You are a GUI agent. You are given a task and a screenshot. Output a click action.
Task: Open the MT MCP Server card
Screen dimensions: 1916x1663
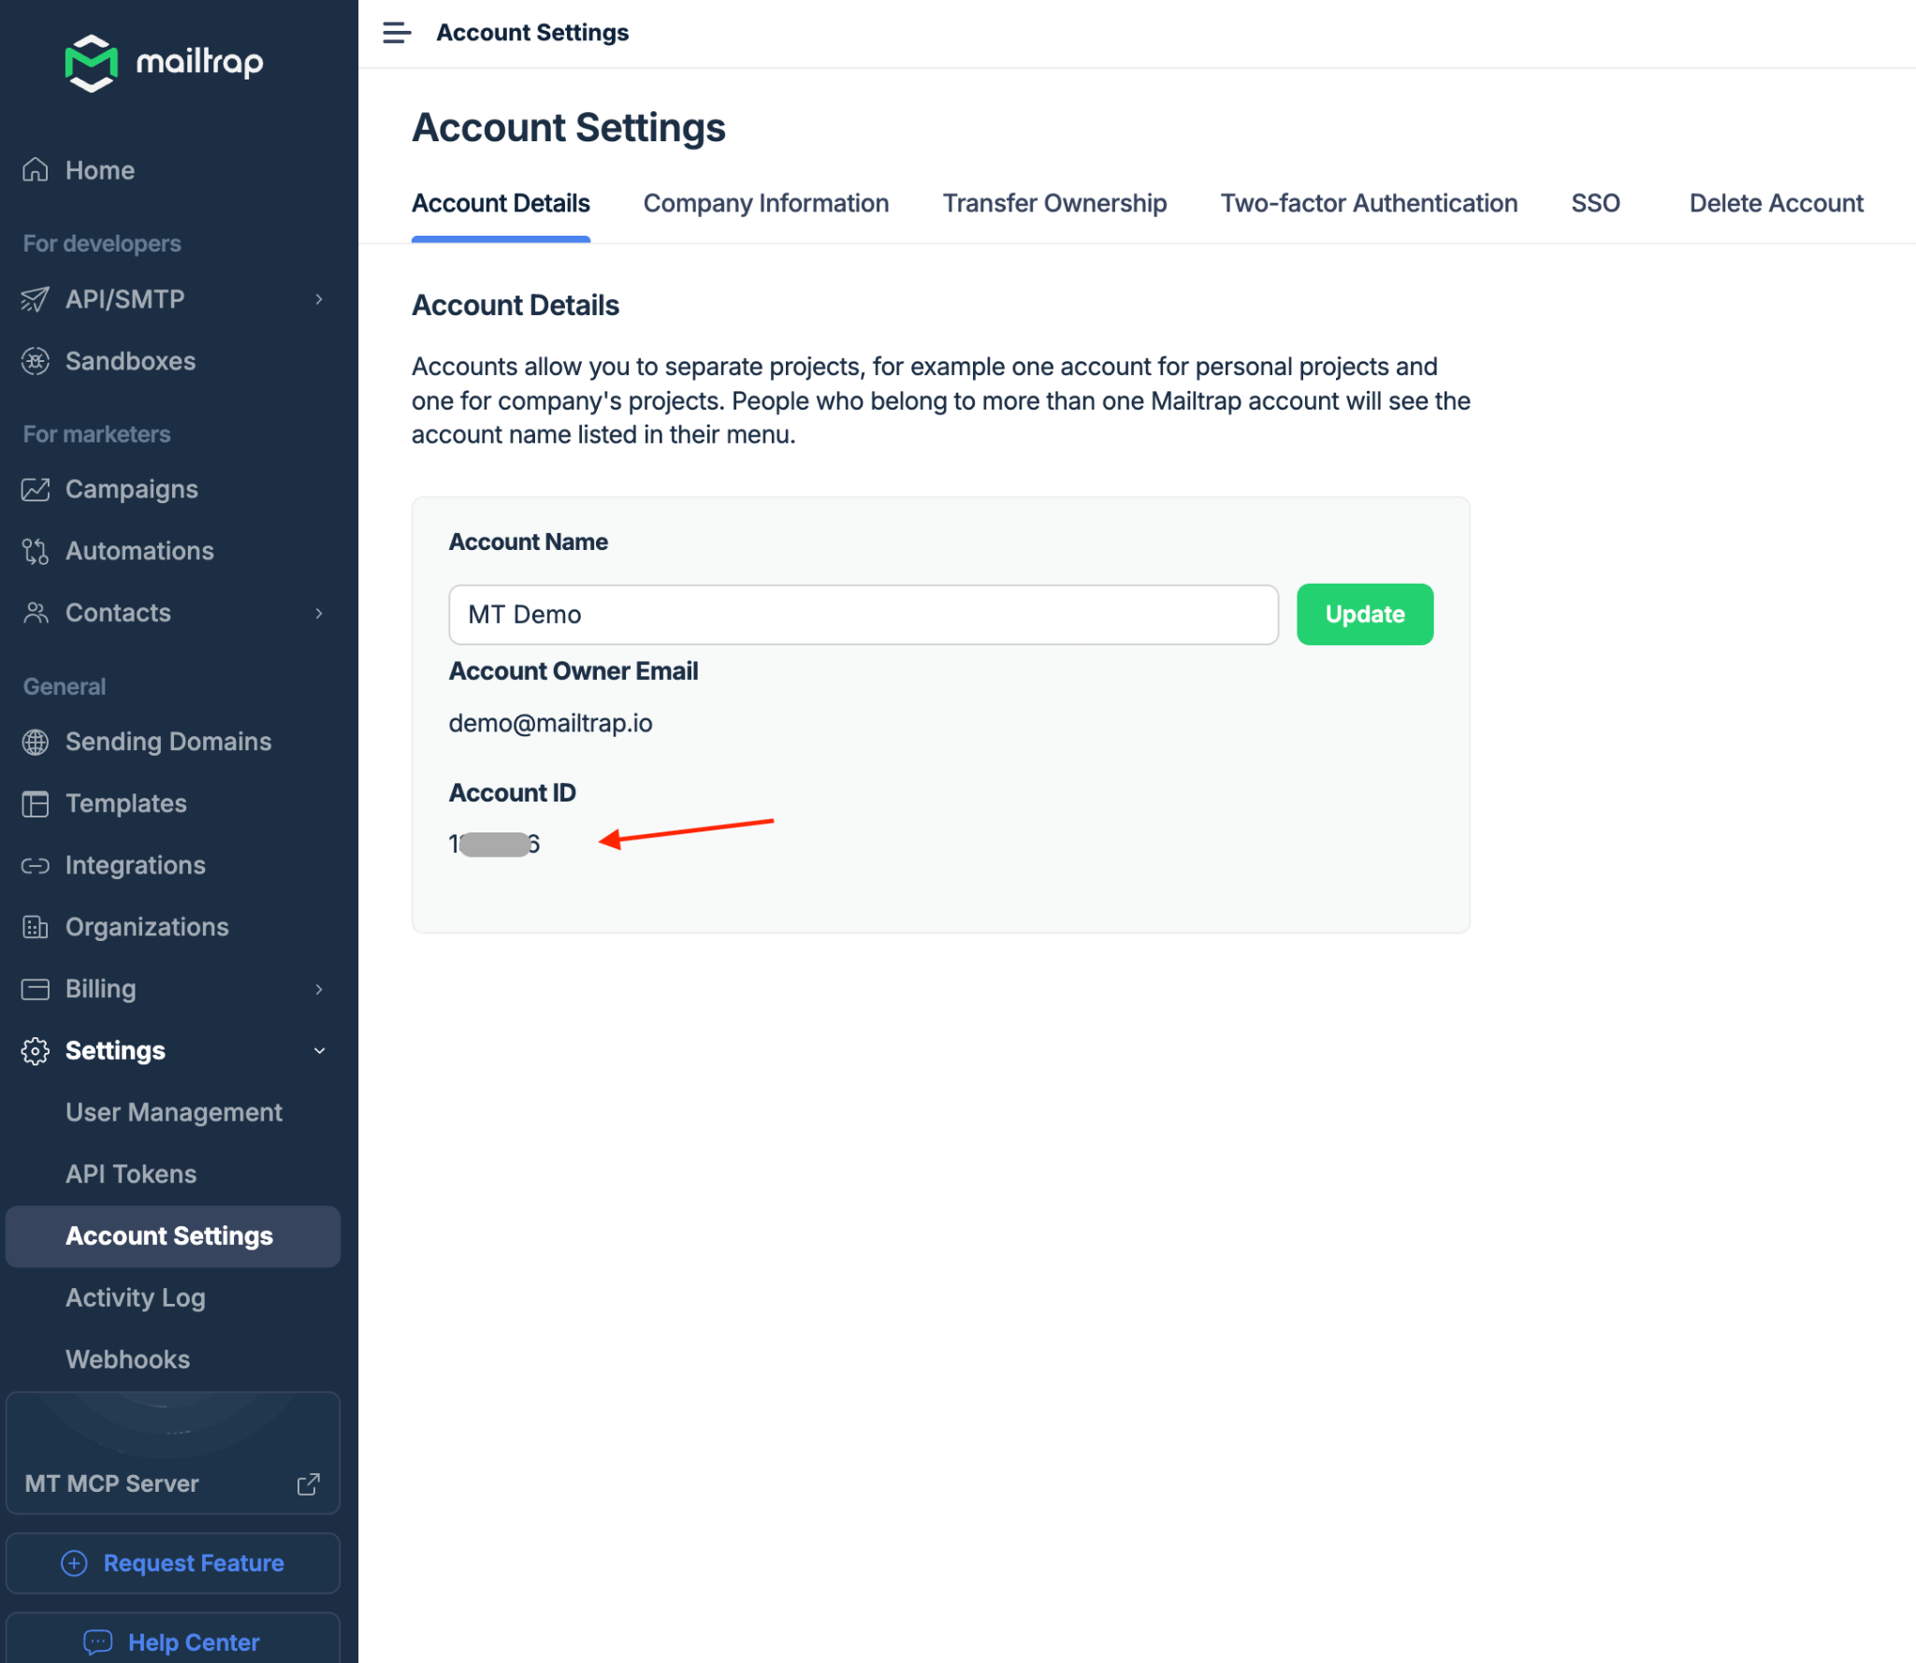coord(173,1453)
